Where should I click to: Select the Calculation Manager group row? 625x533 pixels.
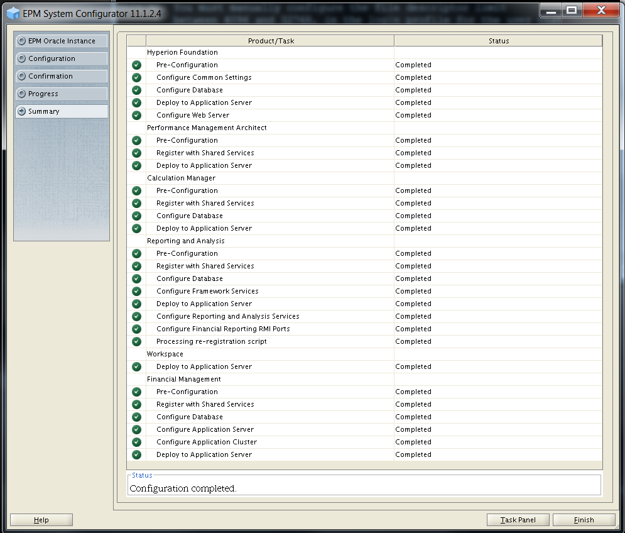[x=364, y=178]
